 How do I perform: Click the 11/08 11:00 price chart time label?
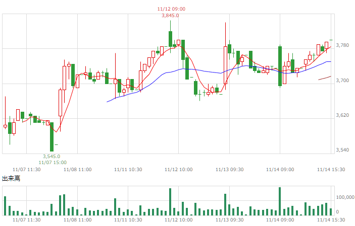[x=78, y=170]
